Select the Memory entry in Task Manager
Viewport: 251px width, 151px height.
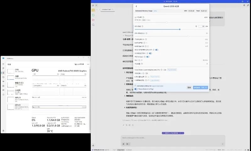pyautogui.click(x=18, y=77)
